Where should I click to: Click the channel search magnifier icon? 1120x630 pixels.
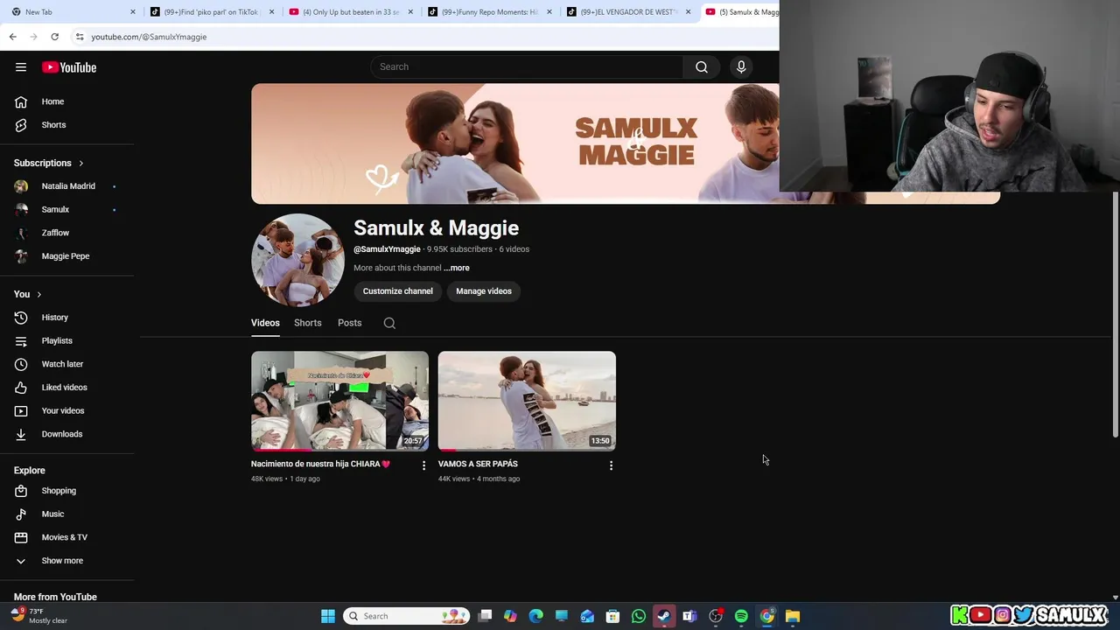(389, 323)
